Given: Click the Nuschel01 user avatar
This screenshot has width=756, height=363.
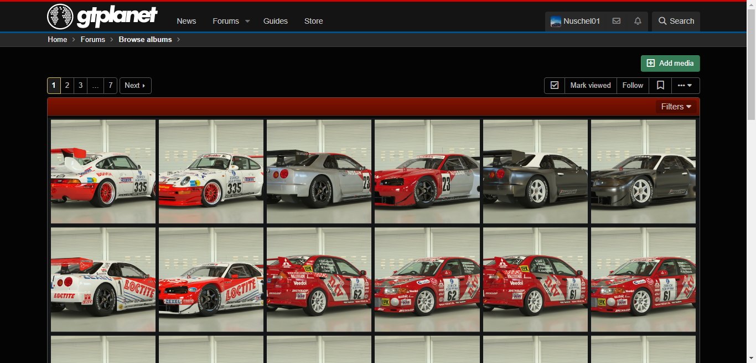Looking at the screenshot, I should (556, 22).
